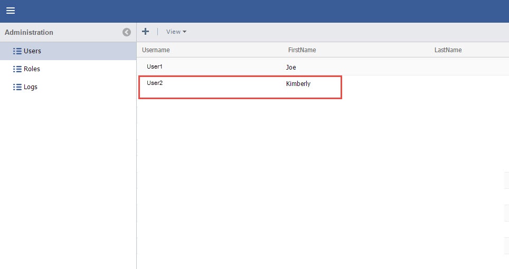Open the Logs section
This screenshot has width=509, height=269.
point(31,87)
